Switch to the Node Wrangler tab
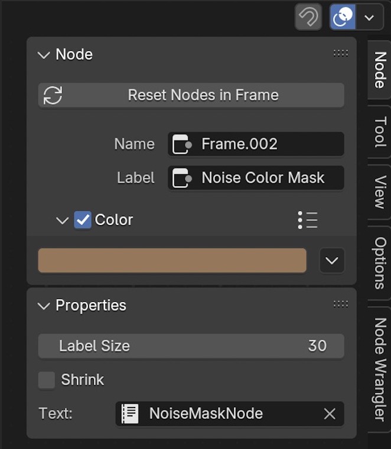Viewport: 391px width, 449px height. 380,369
